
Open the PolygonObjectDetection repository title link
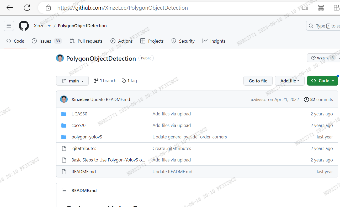101,58
